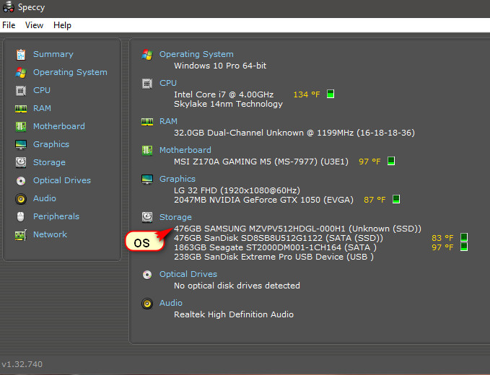Click the CPU icon in the main panel

tap(147, 84)
